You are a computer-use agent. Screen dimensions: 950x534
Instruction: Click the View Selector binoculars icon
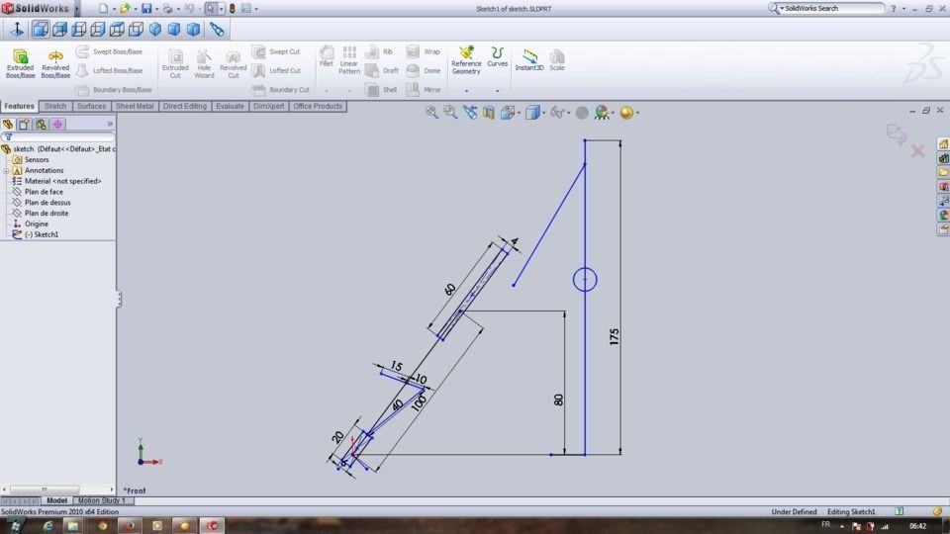click(x=217, y=29)
